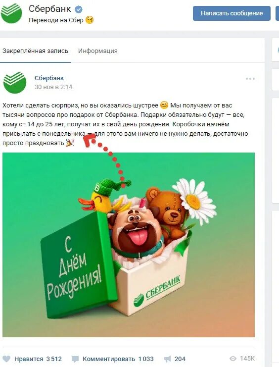This screenshot has height=367, width=279.
Task: Click the Sberbank logo in page header
Action: (11, 13)
